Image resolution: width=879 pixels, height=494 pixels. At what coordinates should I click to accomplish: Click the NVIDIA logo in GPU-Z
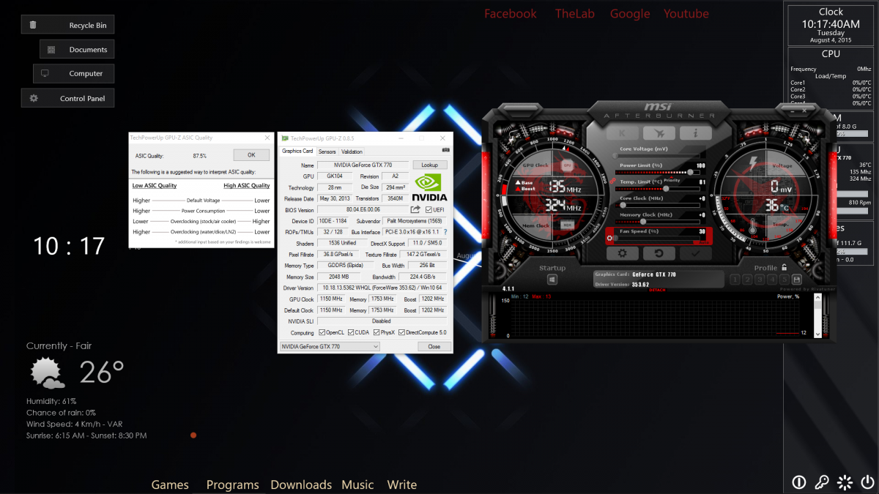point(429,187)
